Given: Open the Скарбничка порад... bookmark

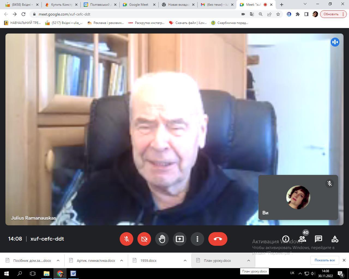Looking at the screenshot, I should pos(230,23).
